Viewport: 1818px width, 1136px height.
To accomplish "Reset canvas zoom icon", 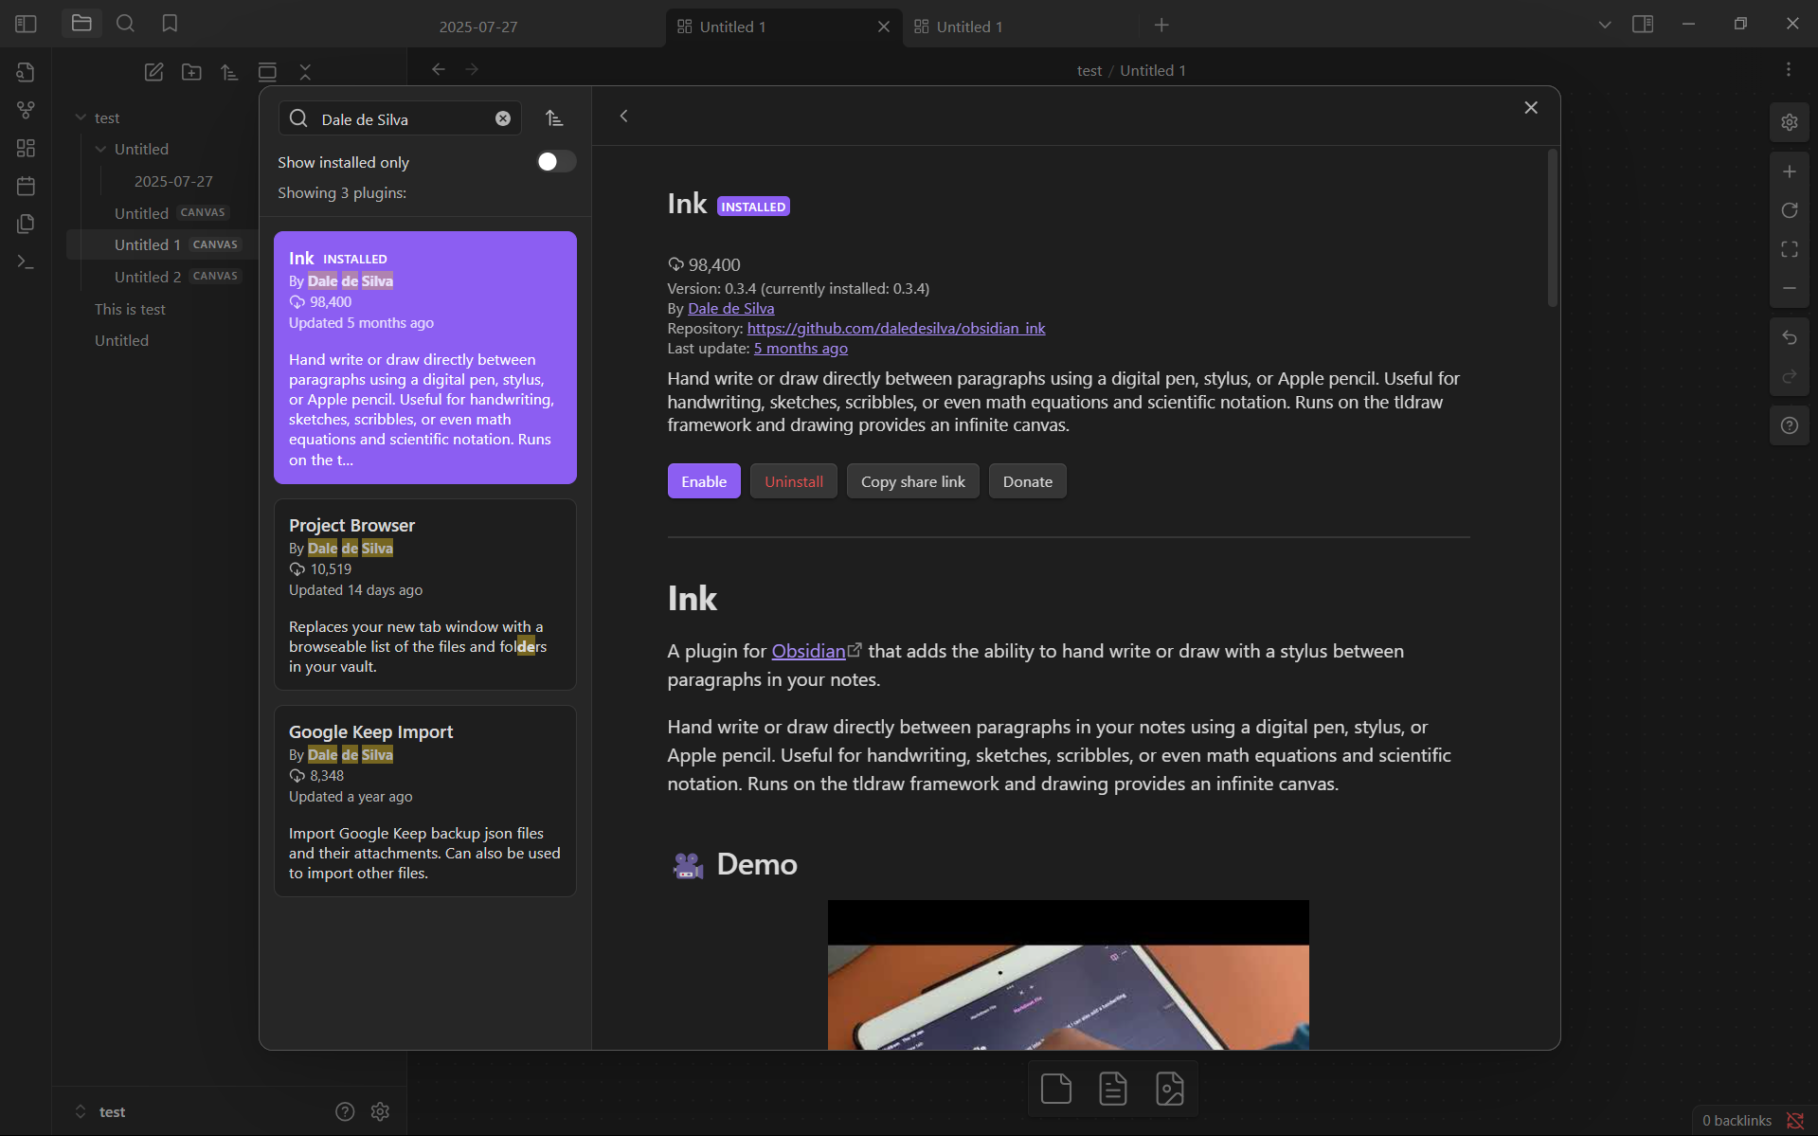I will tap(1789, 210).
